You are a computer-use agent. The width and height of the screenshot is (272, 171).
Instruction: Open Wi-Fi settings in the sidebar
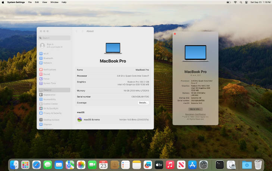[54, 54]
